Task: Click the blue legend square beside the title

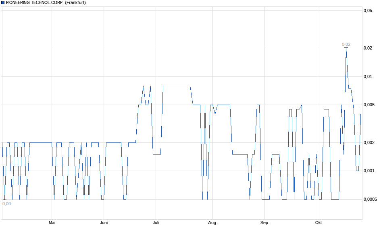Action: [x=3, y=2]
